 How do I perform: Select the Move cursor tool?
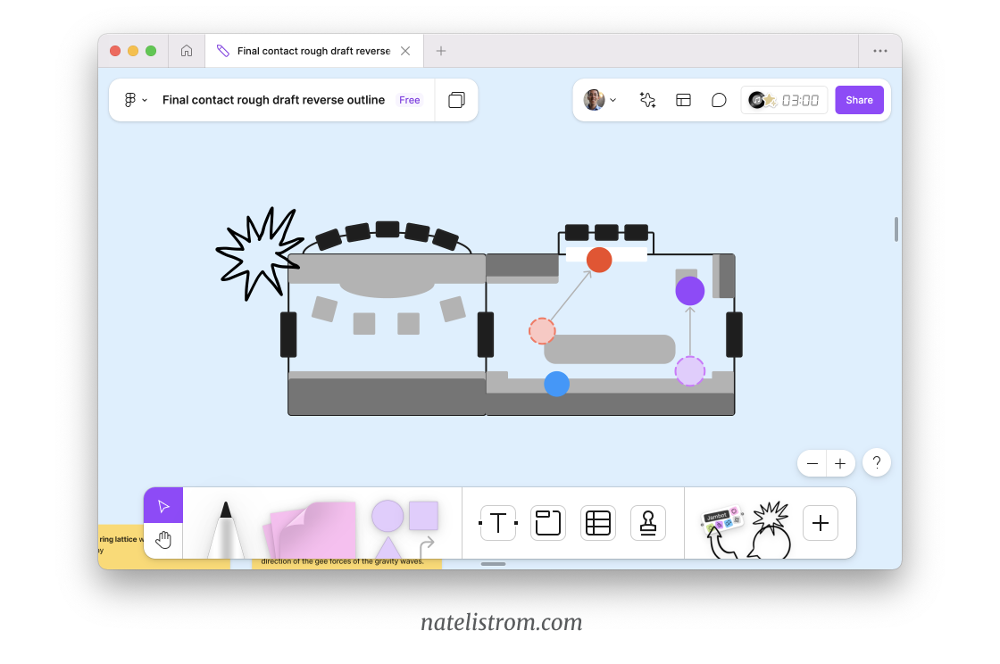pos(163,506)
